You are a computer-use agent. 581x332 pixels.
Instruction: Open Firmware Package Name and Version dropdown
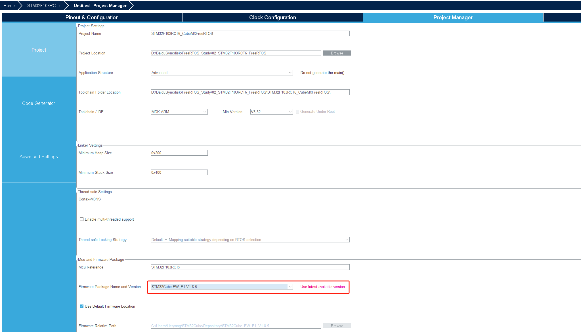(222, 287)
